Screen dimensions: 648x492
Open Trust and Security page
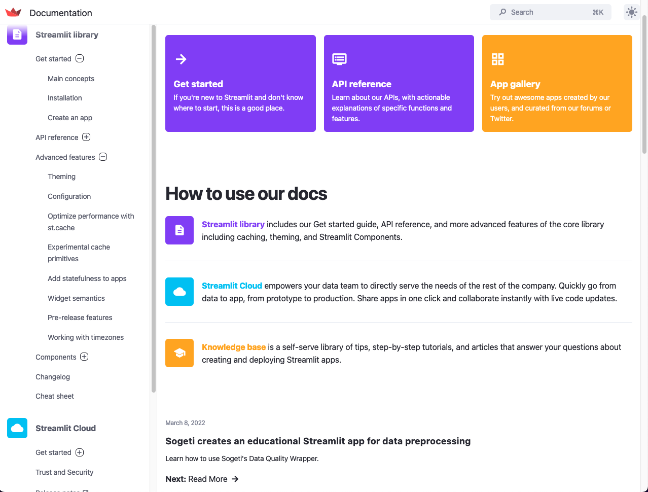pos(64,472)
